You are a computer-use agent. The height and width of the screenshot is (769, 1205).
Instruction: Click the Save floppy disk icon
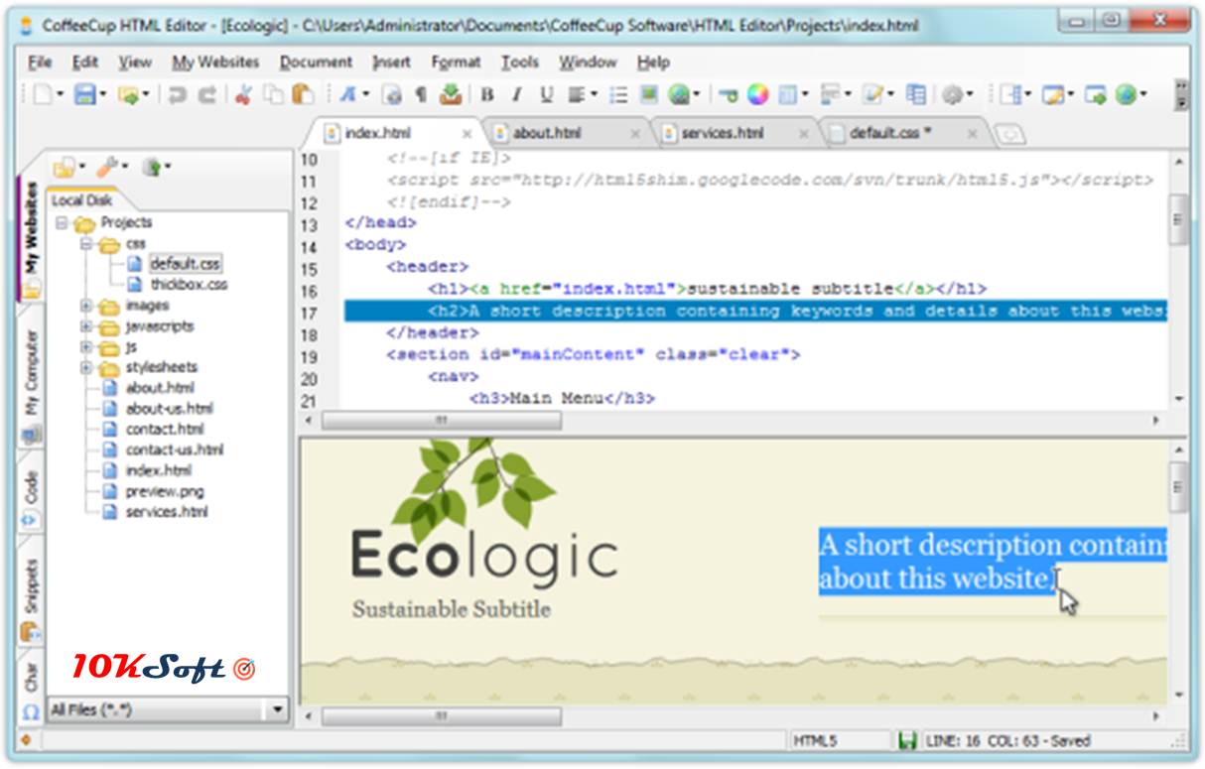coord(84,94)
